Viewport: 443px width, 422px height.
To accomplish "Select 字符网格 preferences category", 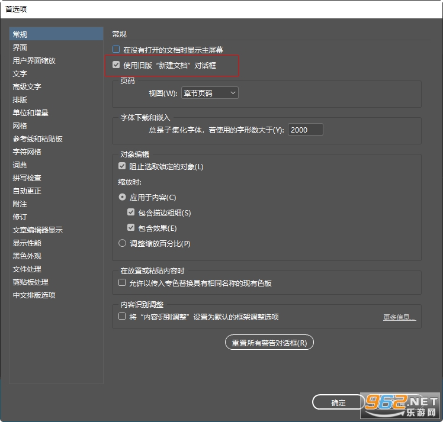I will coord(56,152).
